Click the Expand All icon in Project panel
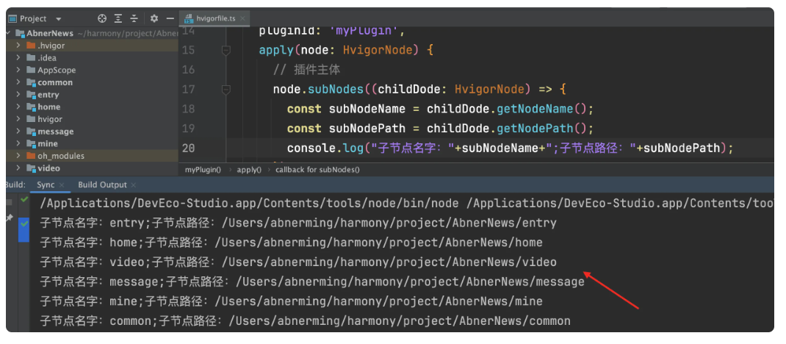The image size is (786, 344). [x=118, y=18]
